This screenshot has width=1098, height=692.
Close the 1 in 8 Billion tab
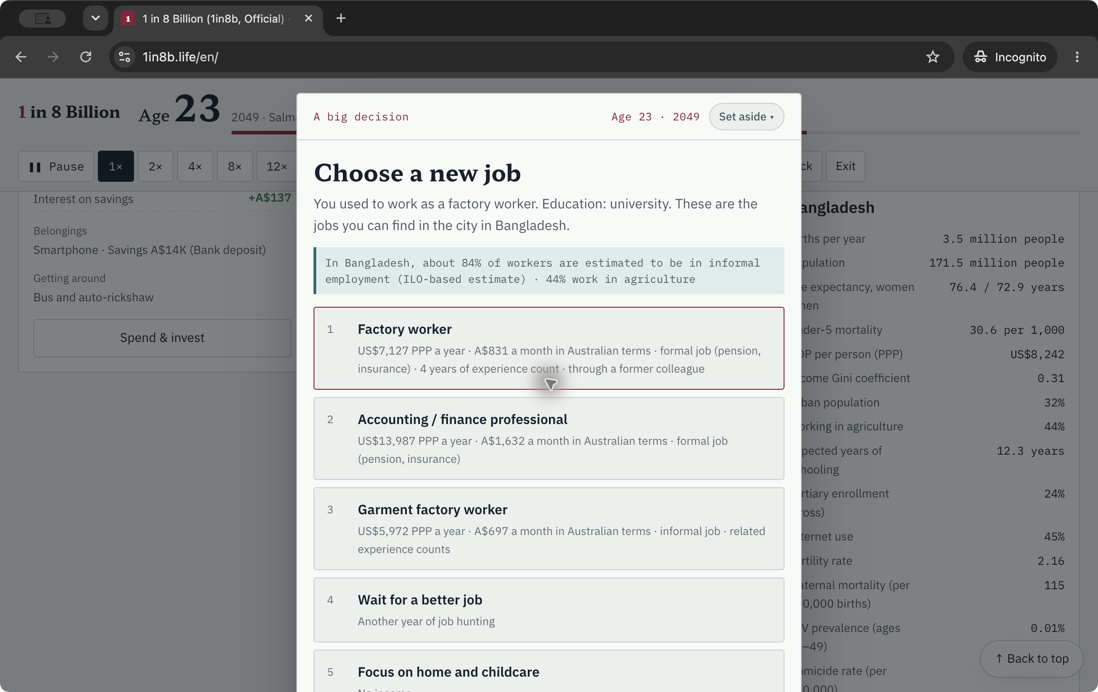[308, 18]
